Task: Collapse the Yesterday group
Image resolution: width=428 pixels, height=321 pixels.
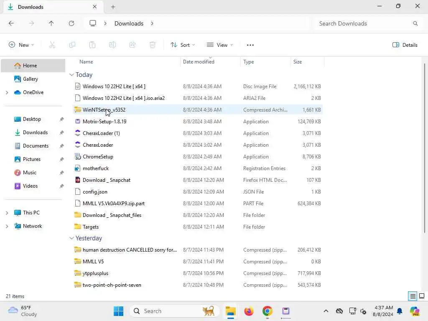Action: pyautogui.click(x=71, y=238)
